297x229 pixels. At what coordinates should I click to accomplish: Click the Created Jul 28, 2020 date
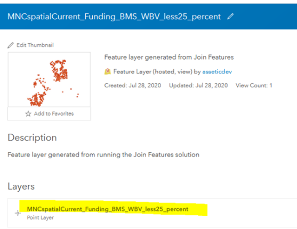(x=133, y=85)
